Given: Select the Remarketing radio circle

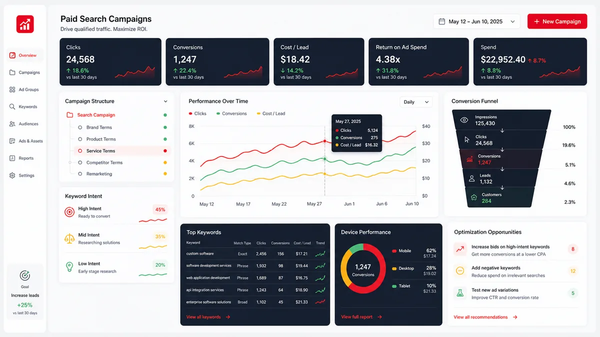Looking at the screenshot, I should tap(80, 174).
